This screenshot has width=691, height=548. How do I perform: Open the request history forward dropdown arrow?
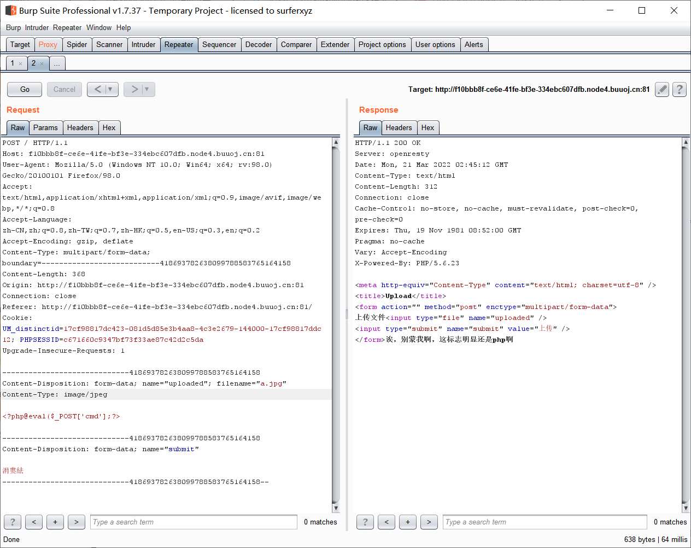[x=148, y=89]
